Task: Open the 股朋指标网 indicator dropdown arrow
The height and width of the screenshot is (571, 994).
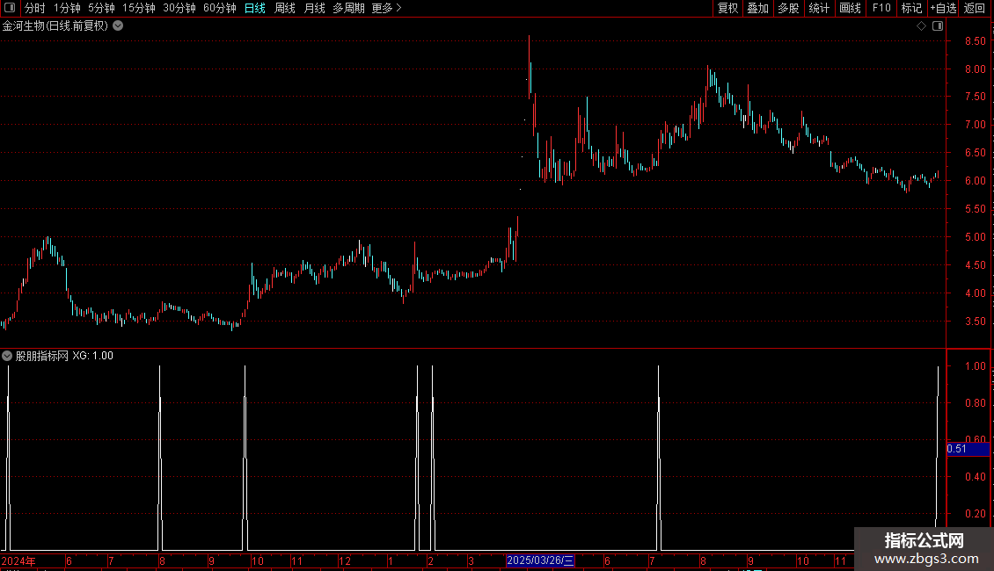Action: click(x=7, y=356)
